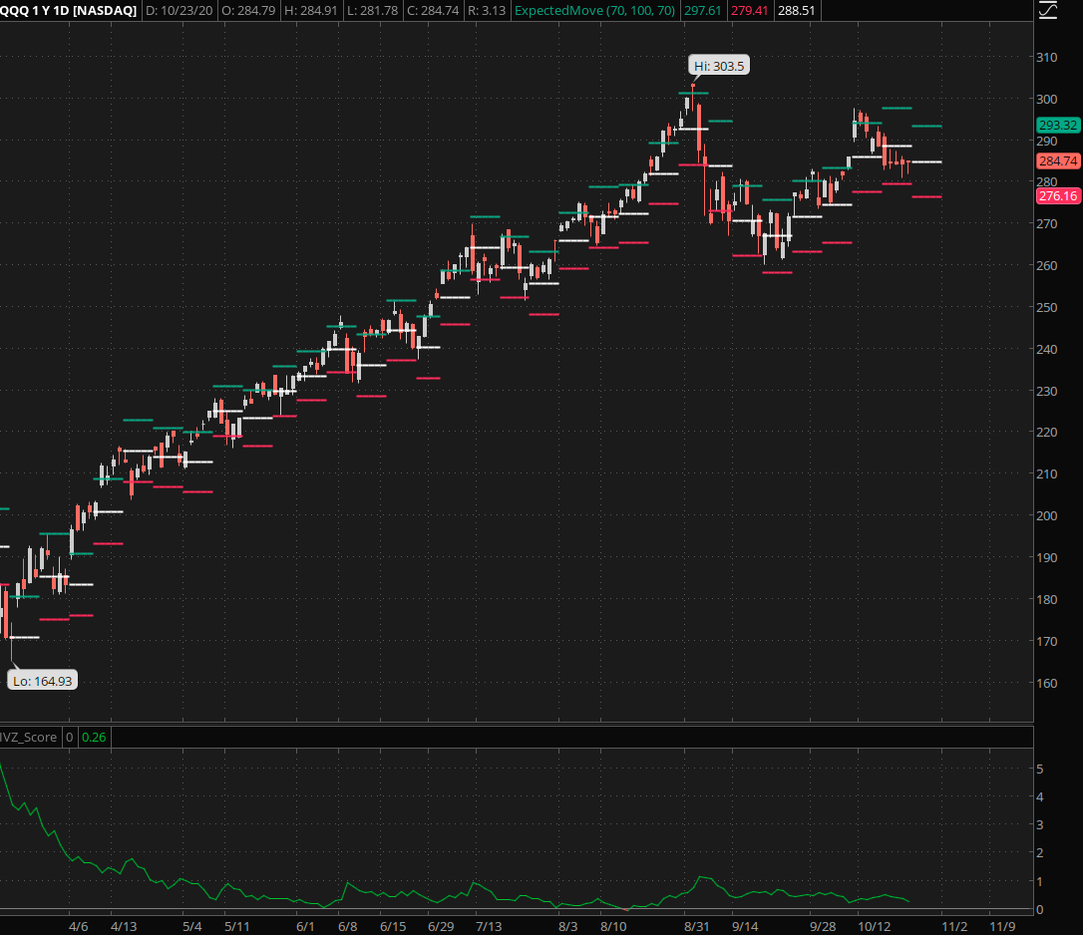1083x935 pixels.
Task: Click the low price L: 281.78
Action: coord(372,10)
